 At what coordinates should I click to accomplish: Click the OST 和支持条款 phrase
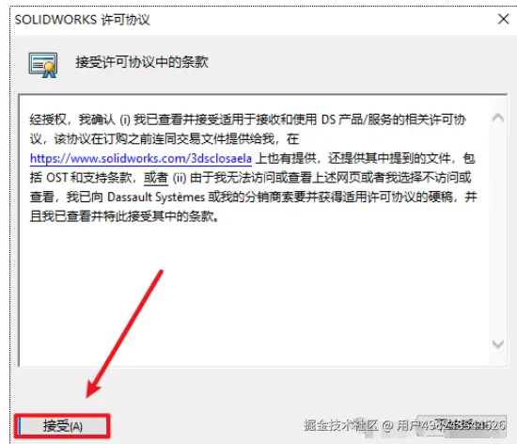tap(89, 178)
